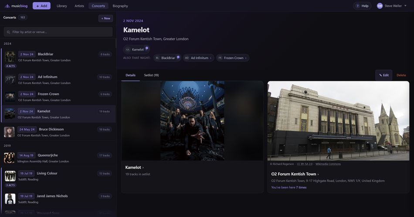The width and height of the screenshot is (414, 217).
Task: Open the Artists menu
Action: [x=79, y=6]
